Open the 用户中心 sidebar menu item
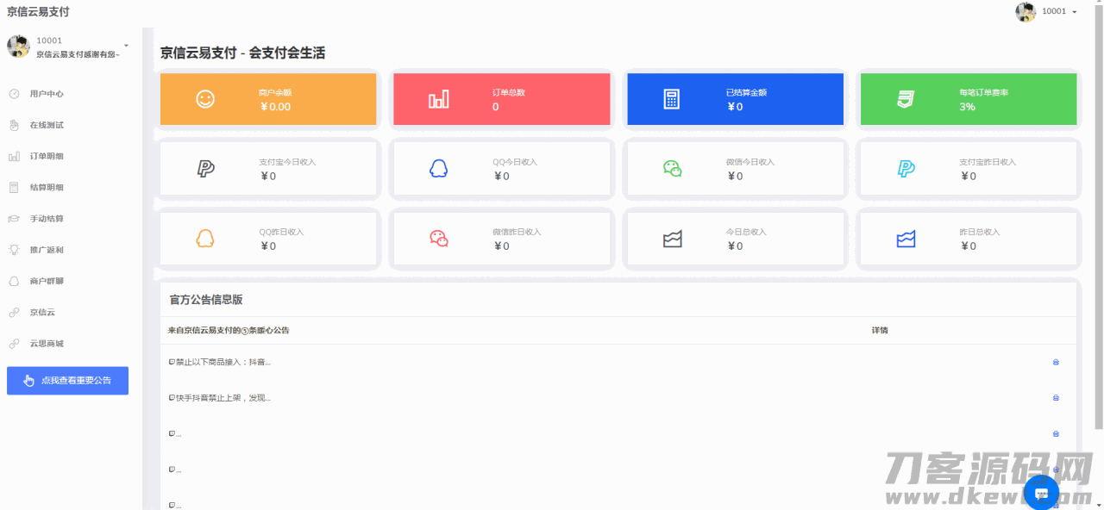The height and width of the screenshot is (510, 1104). click(47, 94)
